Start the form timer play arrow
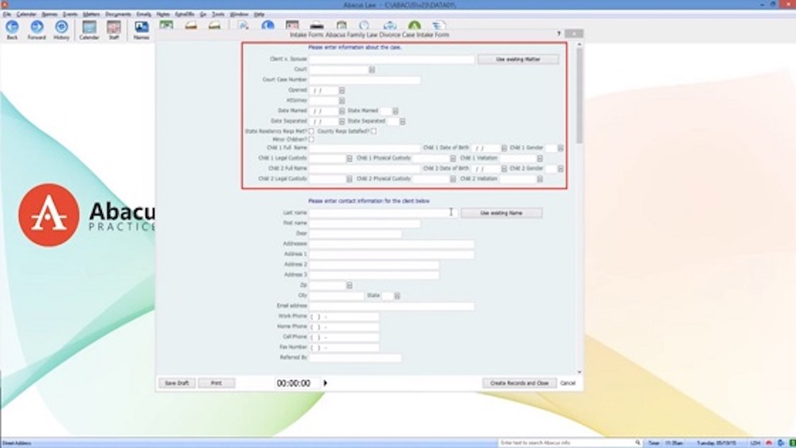 click(x=326, y=383)
